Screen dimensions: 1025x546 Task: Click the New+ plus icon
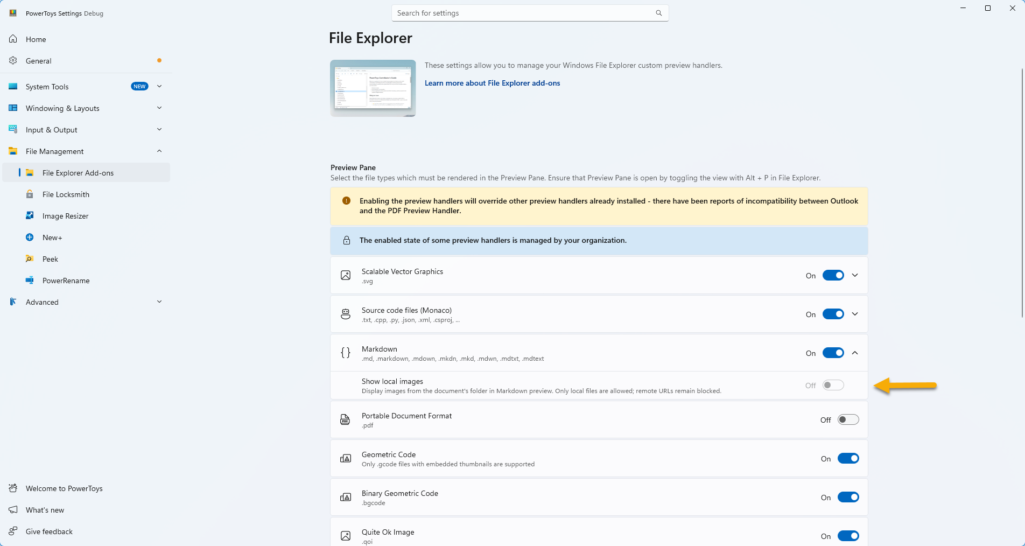30,237
